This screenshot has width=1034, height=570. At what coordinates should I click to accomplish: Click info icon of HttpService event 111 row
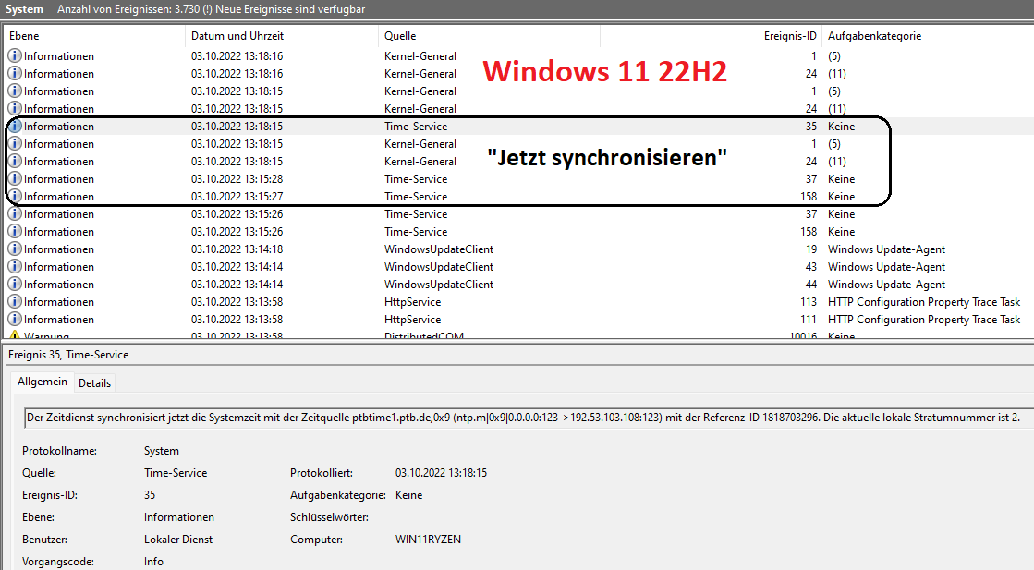(15, 320)
